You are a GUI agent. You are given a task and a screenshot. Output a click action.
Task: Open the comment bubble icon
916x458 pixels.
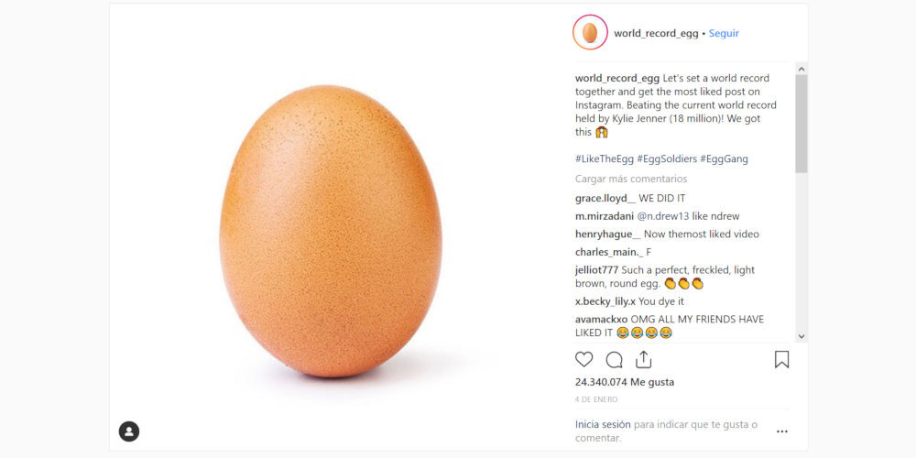[614, 359]
